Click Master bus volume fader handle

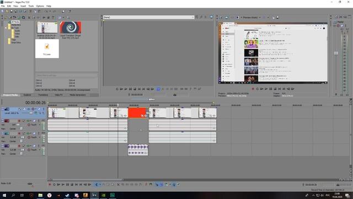[336, 53]
